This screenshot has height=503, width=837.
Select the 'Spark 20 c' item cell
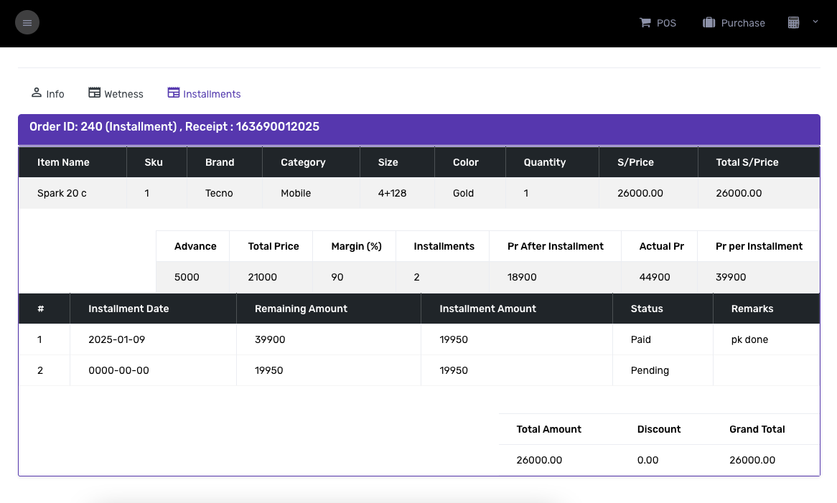click(73, 193)
